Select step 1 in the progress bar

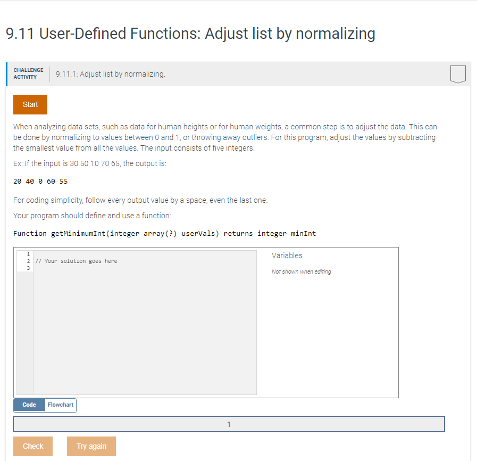pos(229,424)
